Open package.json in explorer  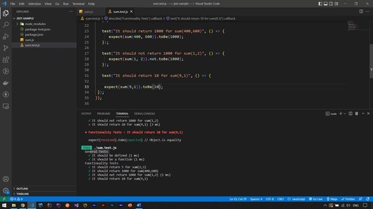(x=34, y=35)
